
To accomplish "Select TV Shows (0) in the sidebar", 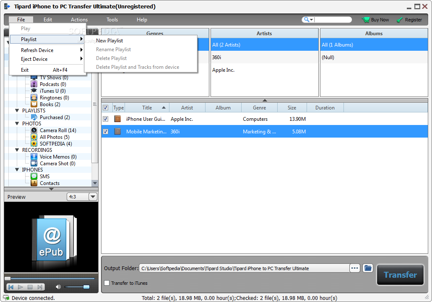I will [54, 78].
